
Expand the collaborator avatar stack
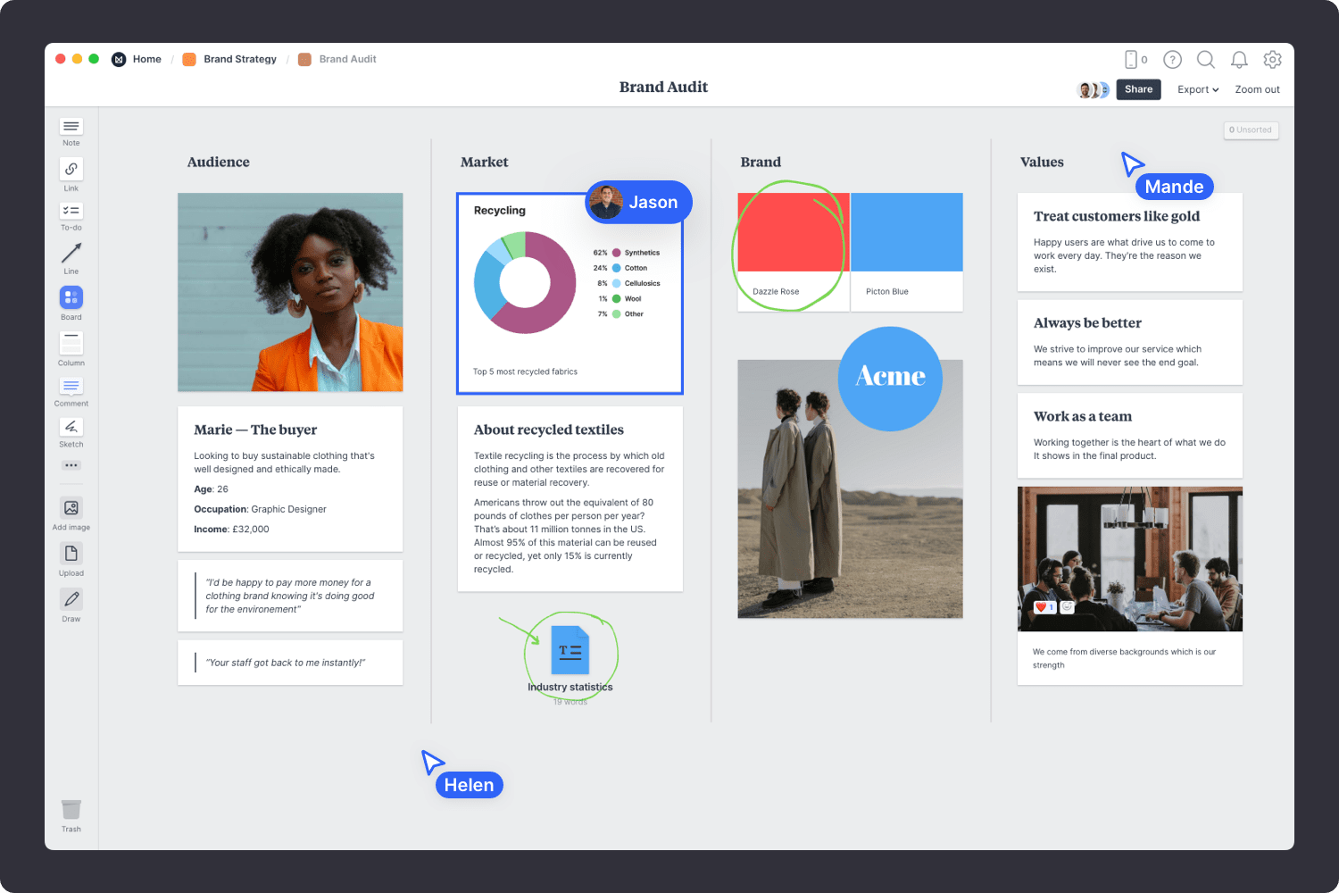[x=1091, y=89]
